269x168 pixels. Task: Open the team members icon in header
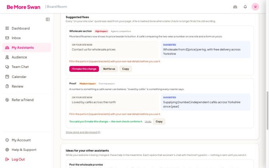pyautogui.click(x=235, y=7)
